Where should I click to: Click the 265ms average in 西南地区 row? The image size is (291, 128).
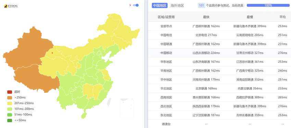click(282, 97)
